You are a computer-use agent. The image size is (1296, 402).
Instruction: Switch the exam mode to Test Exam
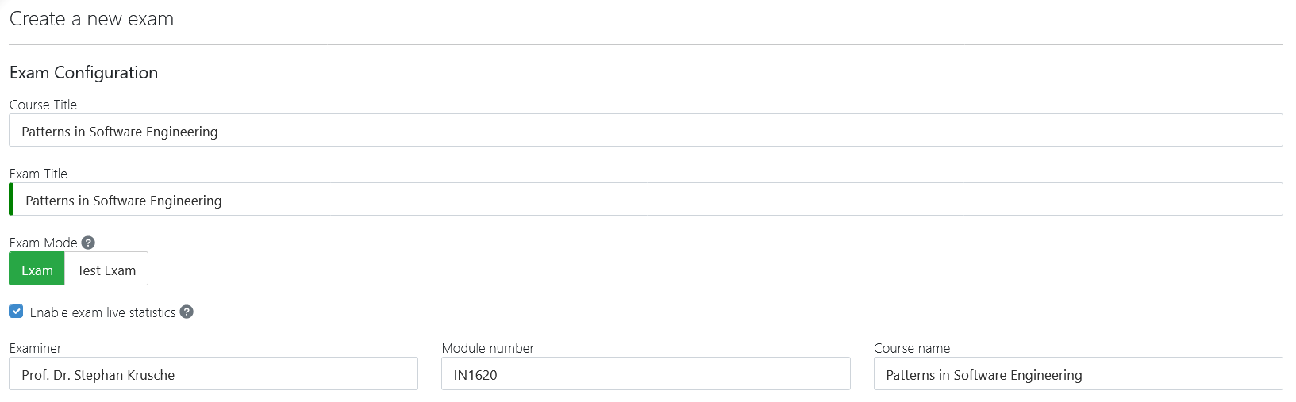[106, 270]
